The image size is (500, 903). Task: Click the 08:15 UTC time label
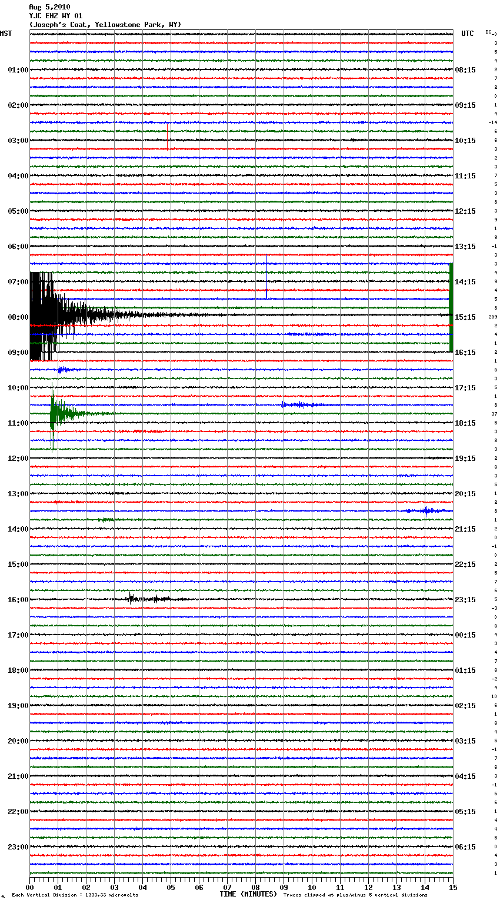[x=465, y=70]
